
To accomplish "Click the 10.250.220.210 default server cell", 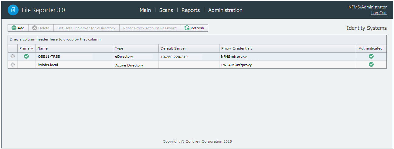I will tap(174, 57).
